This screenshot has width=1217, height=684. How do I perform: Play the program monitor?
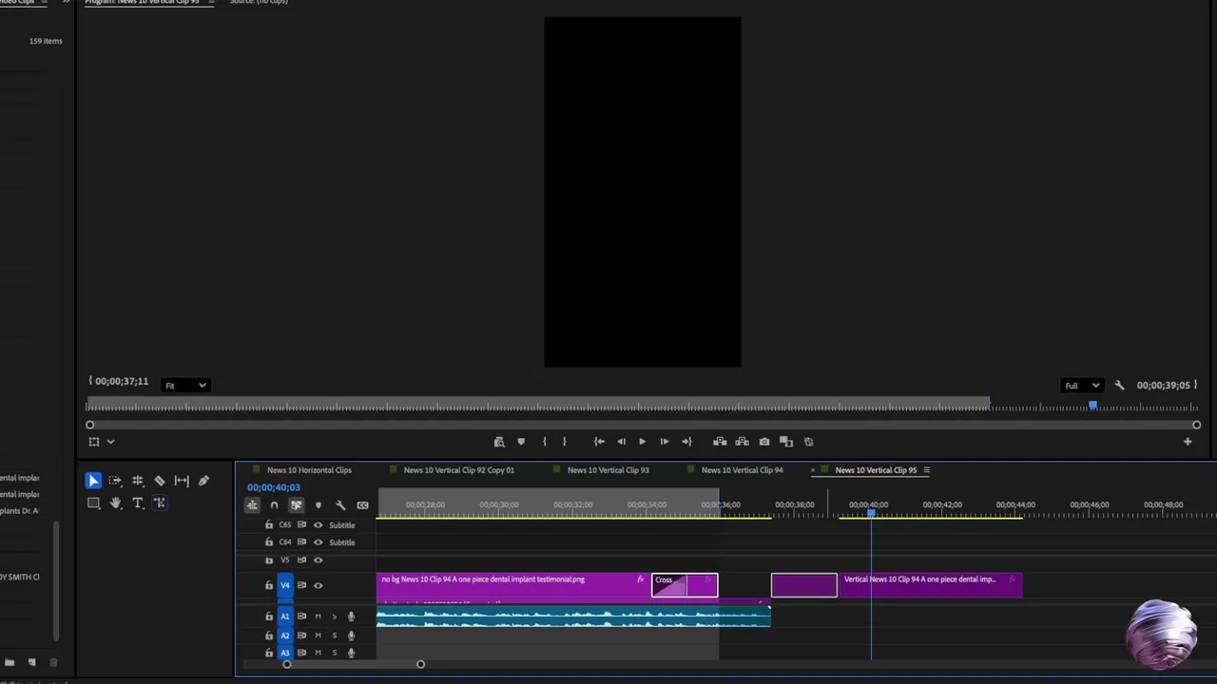pos(642,442)
